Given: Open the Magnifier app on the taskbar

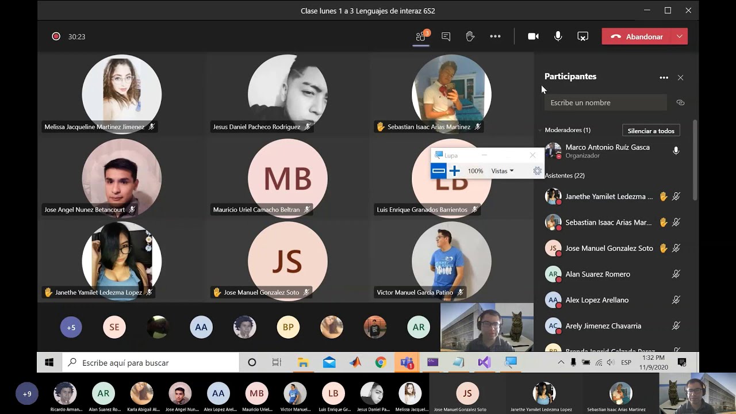Looking at the screenshot, I should coord(511,362).
